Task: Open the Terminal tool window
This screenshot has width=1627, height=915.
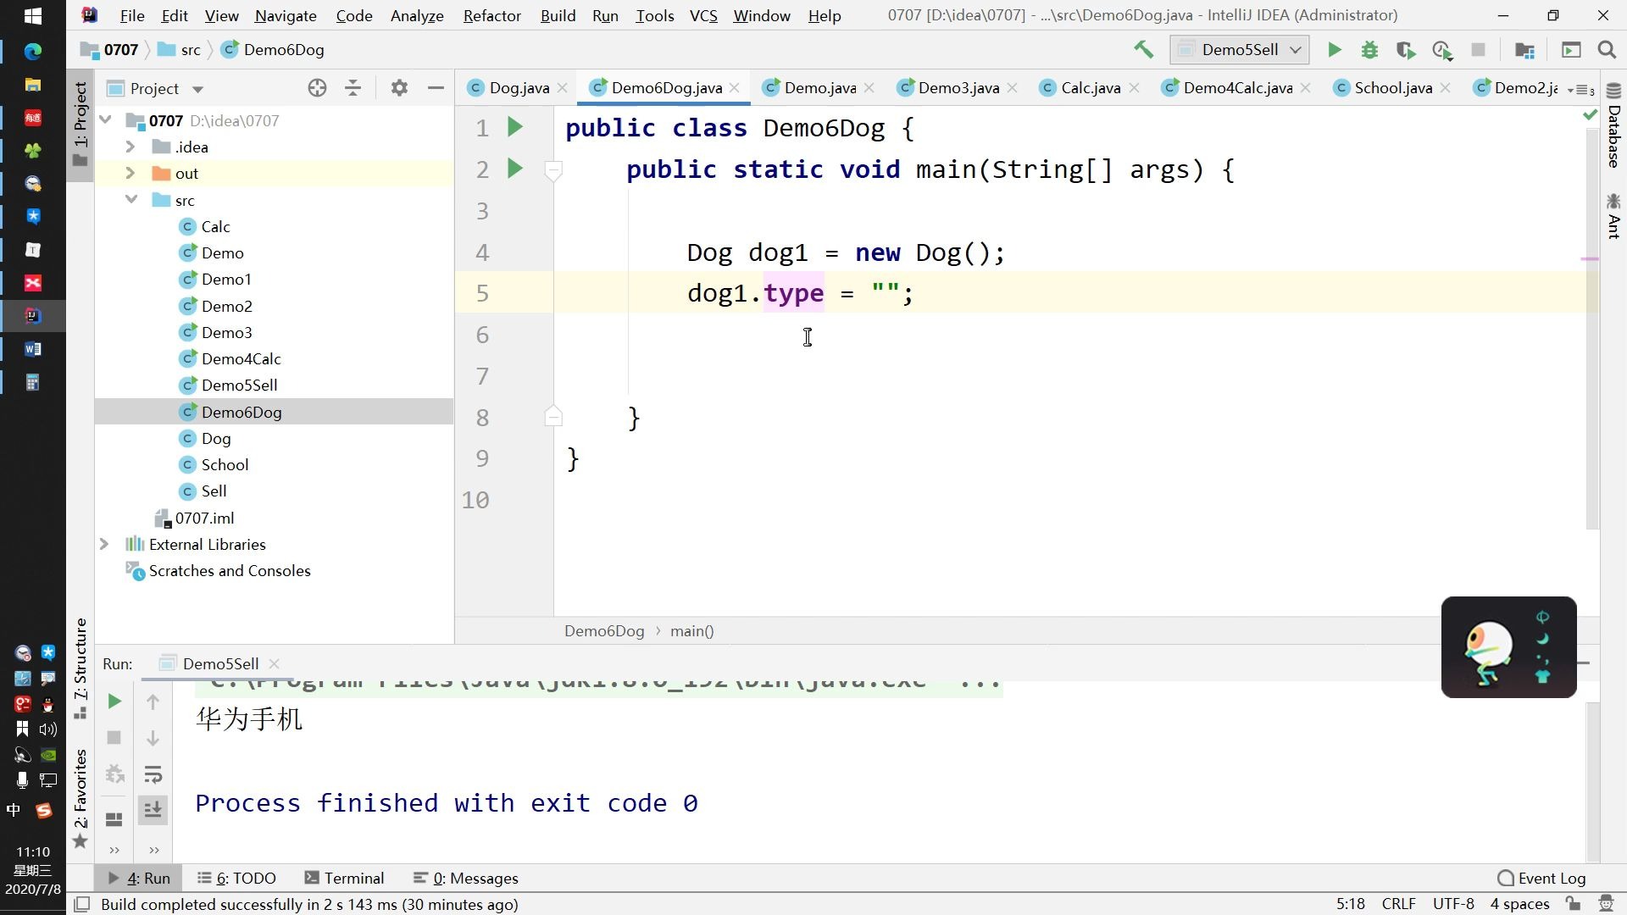Action: point(344,878)
